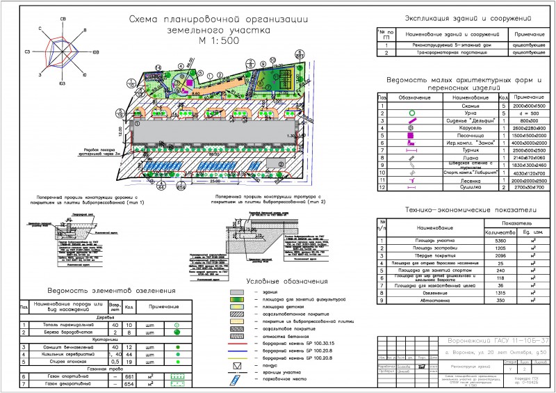Click the Спорт. компл. "Лабиринт" symbol

411,173
